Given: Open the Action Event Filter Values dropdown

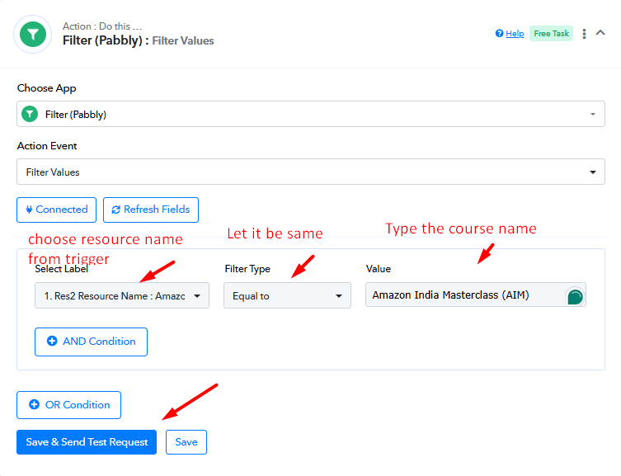Looking at the screenshot, I should [310, 172].
